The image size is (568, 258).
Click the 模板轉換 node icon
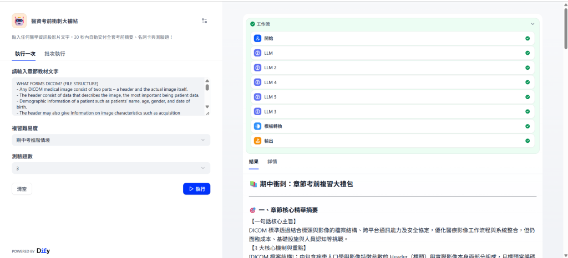pos(257,126)
